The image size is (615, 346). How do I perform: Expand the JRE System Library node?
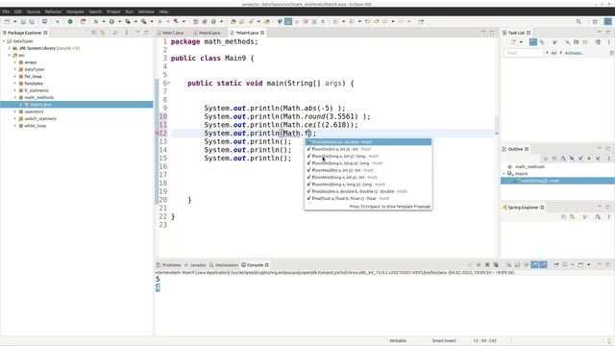coord(10,48)
